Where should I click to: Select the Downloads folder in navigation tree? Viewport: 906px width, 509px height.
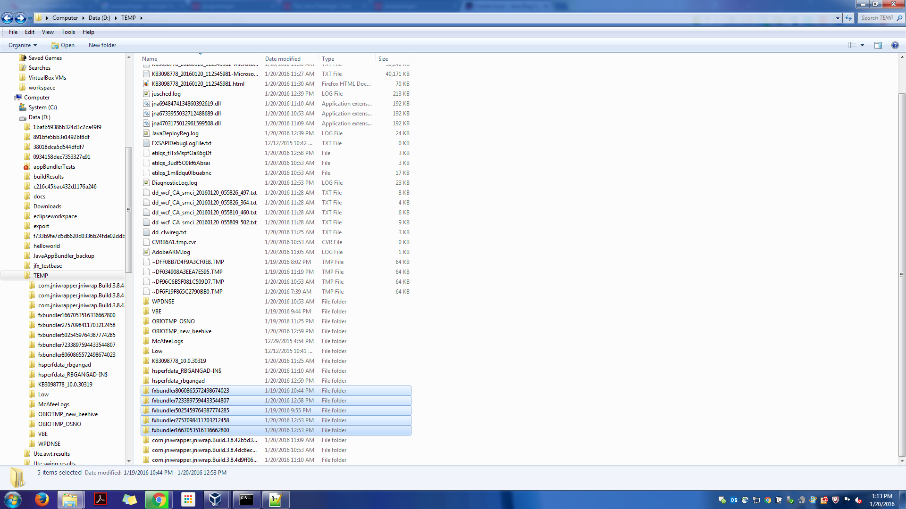tap(47, 206)
